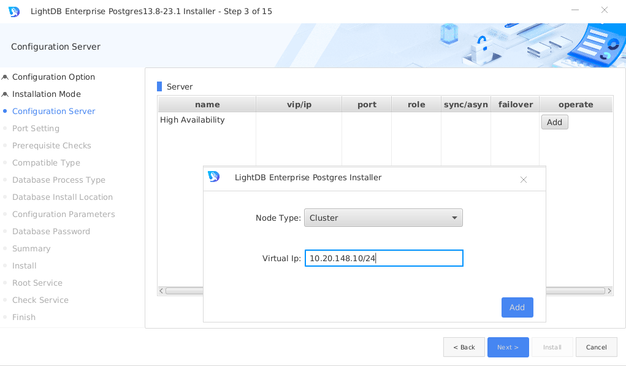Close the main installer window
The image size is (626, 366).
(x=605, y=10)
